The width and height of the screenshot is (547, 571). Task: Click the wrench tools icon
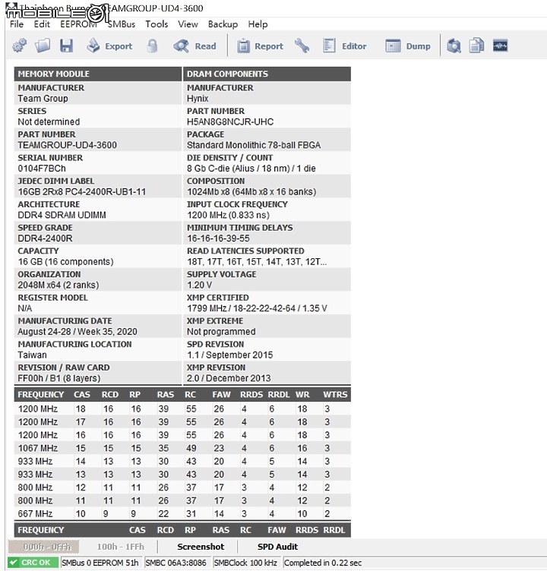point(302,46)
